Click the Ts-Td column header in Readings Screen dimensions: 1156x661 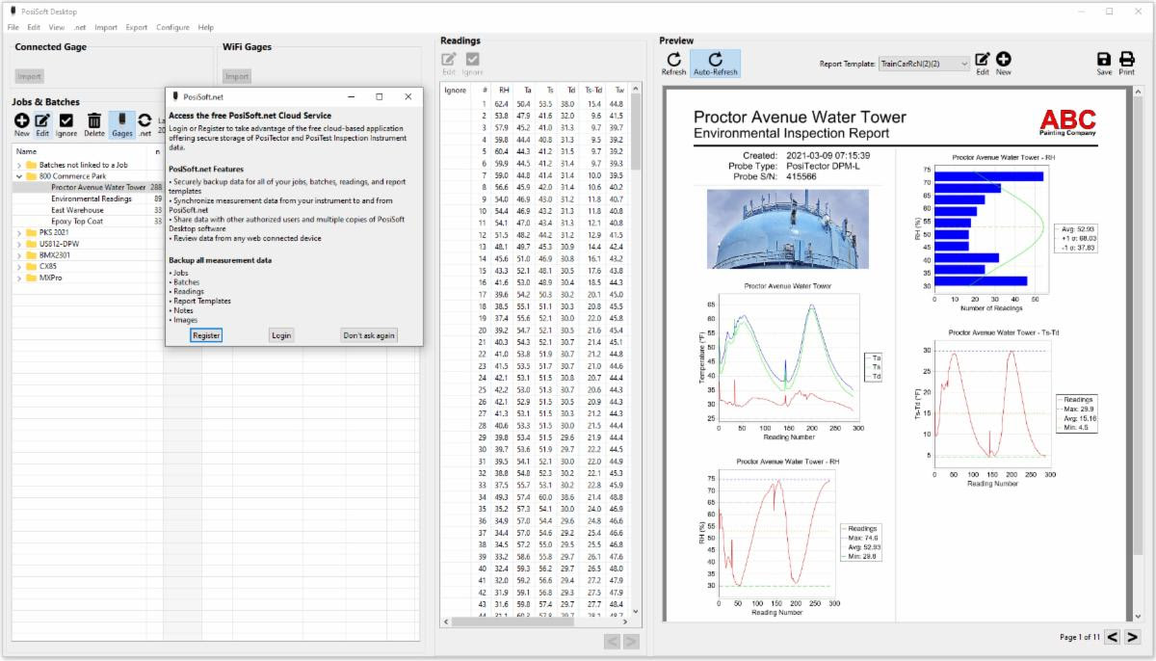pyautogui.click(x=594, y=90)
